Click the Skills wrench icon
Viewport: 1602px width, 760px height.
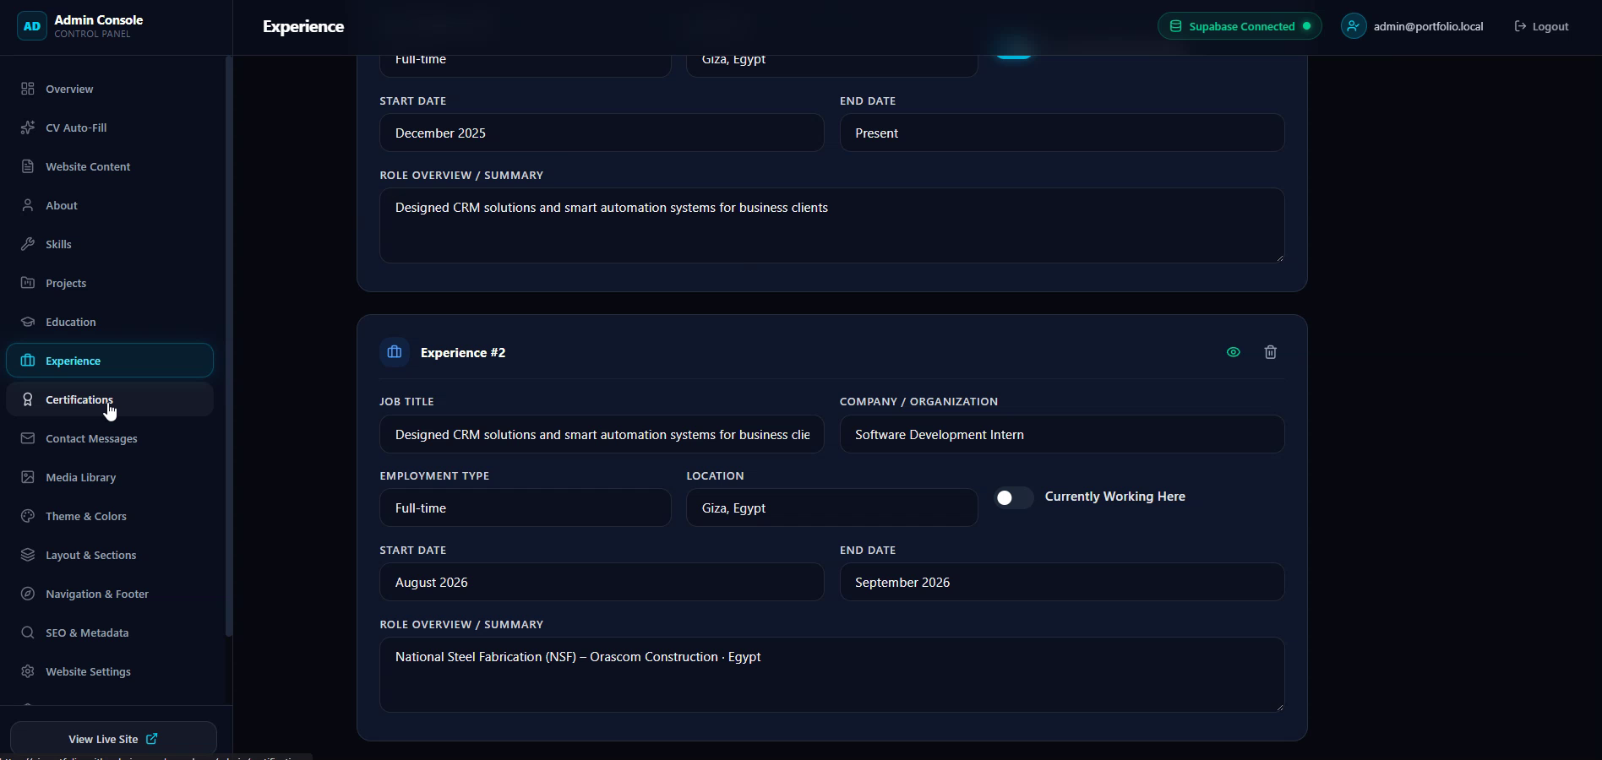pyautogui.click(x=28, y=244)
